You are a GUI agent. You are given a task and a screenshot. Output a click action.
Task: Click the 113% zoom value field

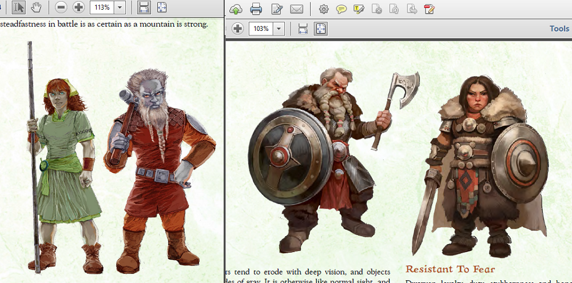102,7
